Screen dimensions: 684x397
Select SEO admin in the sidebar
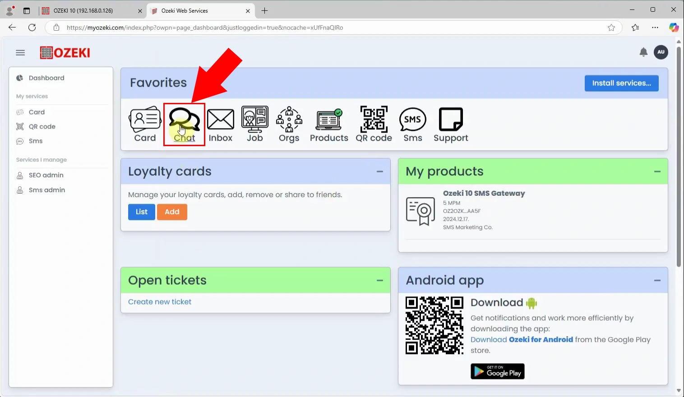point(46,175)
